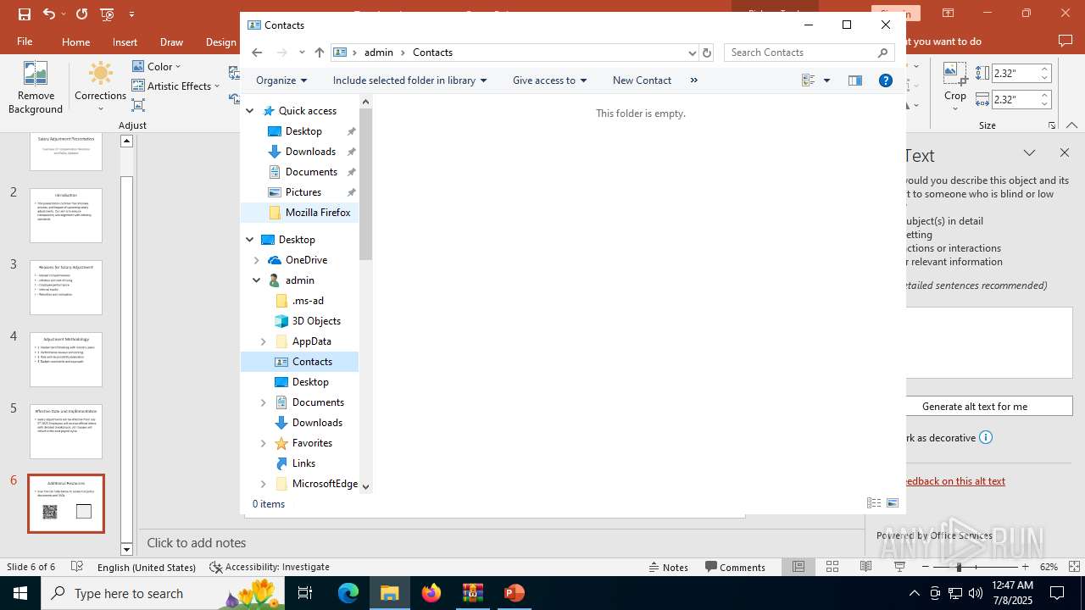The width and height of the screenshot is (1085, 610).
Task: Show more Explorer toolbar commands chevron
Action: click(x=694, y=80)
